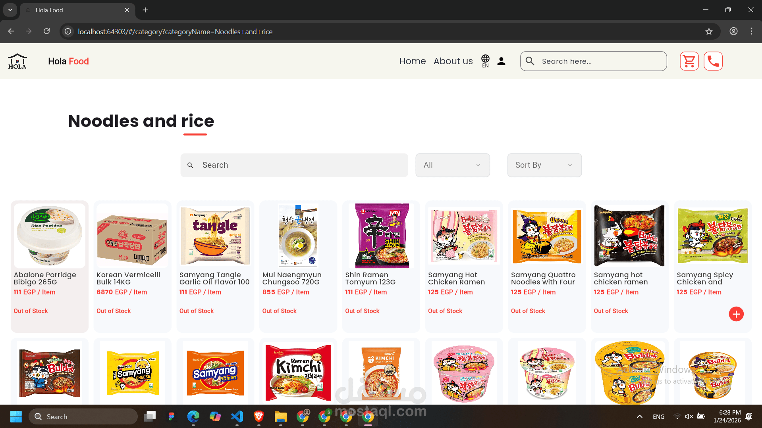The image size is (762, 428).
Task: Add Samyang Spicy Chicken to cart
Action: pyautogui.click(x=736, y=314)
